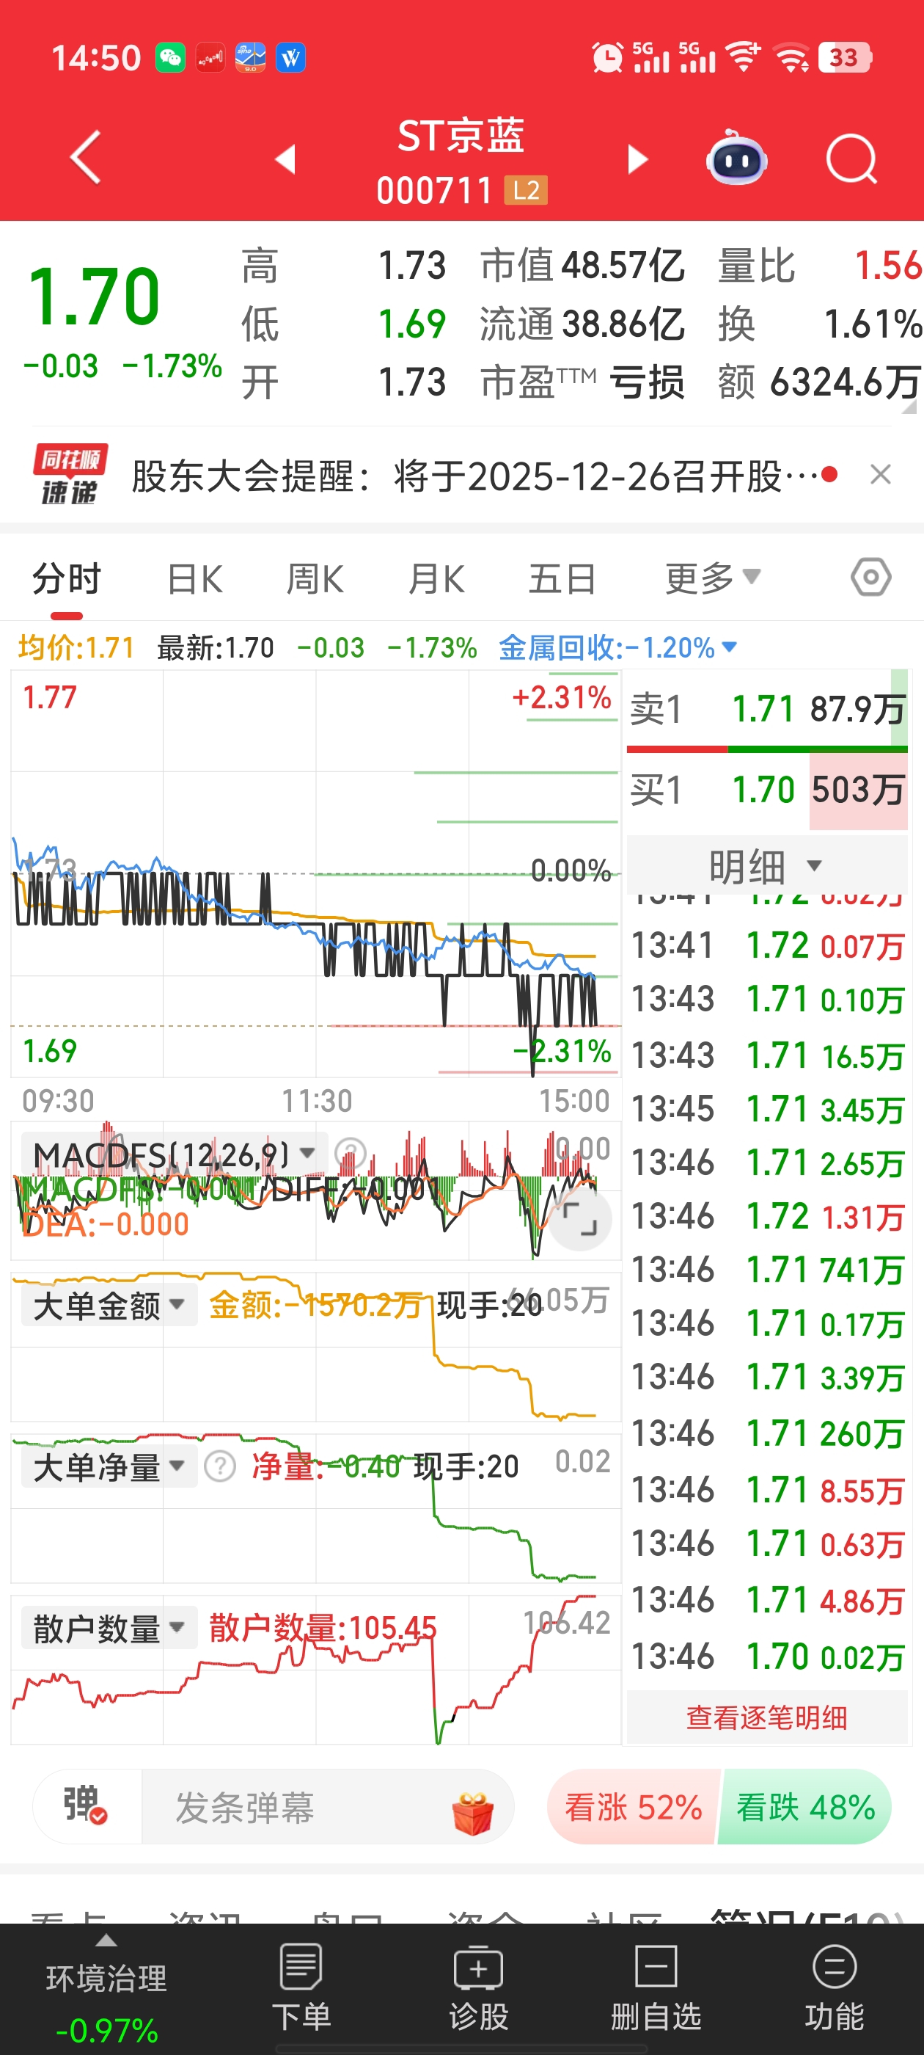924x2055 pixels.
Task: Tap 量比 1.56 value
Action: (x=820, y=265)
